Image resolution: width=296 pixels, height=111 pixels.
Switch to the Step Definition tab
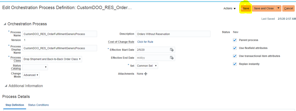pos(15,105)
